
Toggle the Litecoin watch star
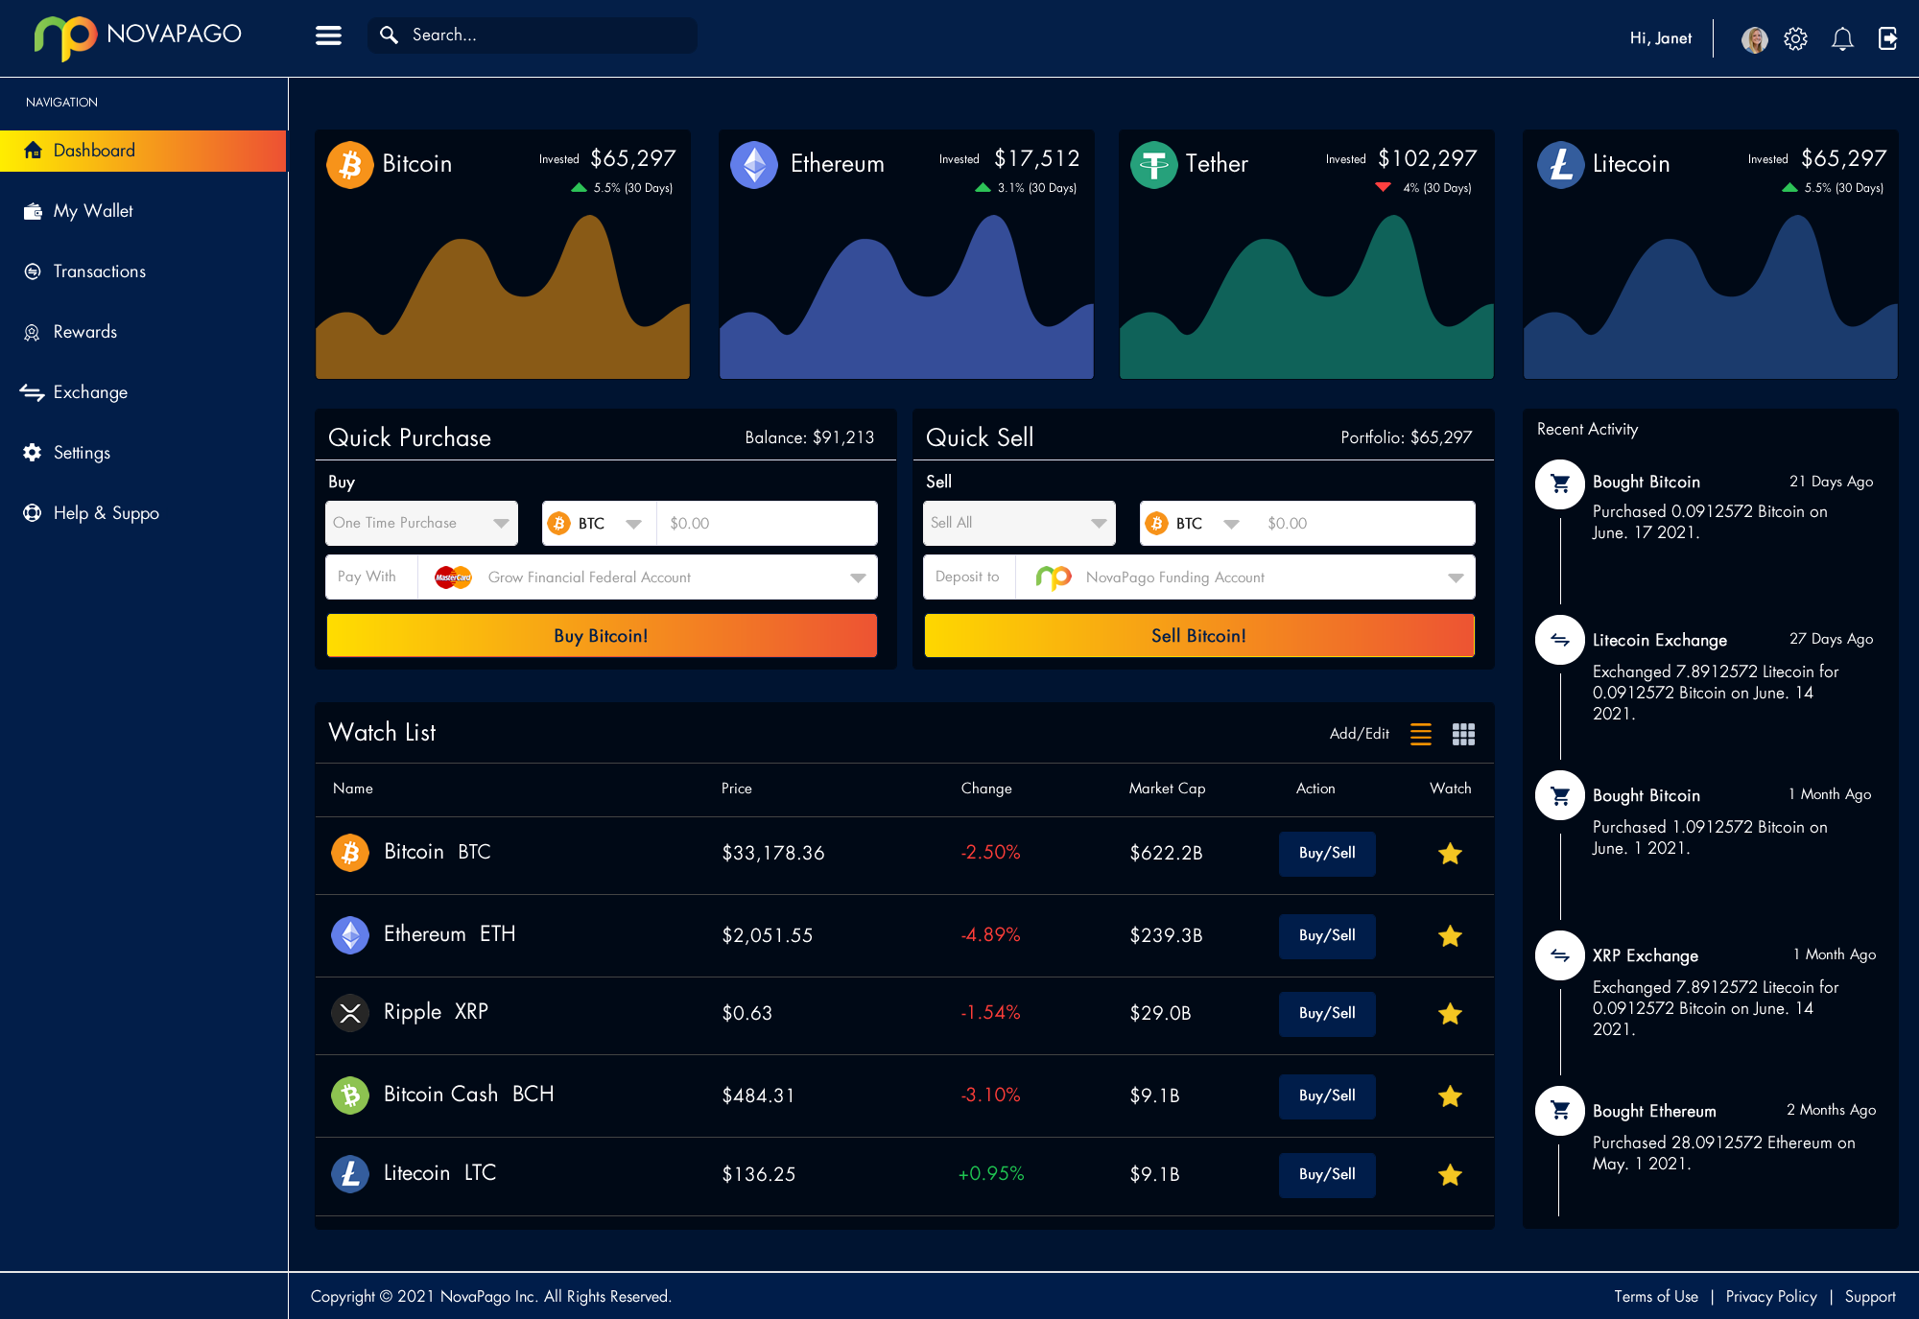click(x=1450, y=1175)
